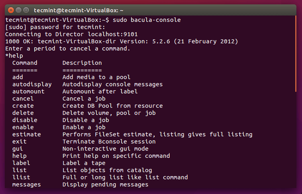Click the 'llist' command entry

click(x=21, y=177)
